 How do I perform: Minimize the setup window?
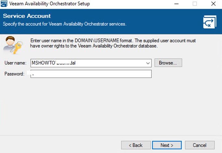point(176,4)
